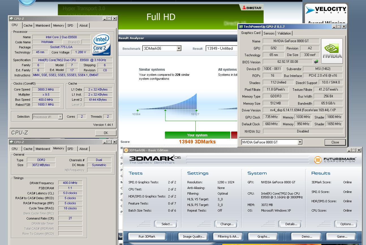Click the GPU Clock 735 MHz field
Image resolution: width=366 pixels, height=245 pixels.
[x=272, y=117]
